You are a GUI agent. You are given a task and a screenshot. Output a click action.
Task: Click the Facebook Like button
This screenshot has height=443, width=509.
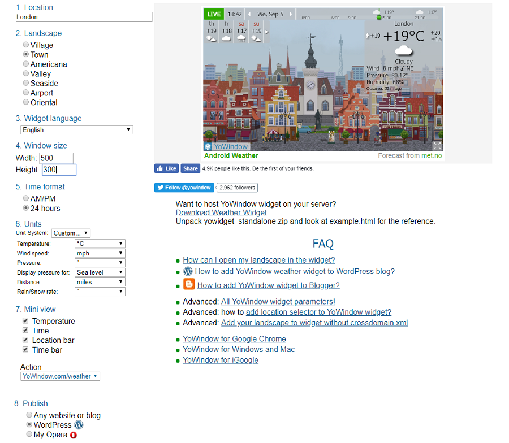(x=166, y=168)
